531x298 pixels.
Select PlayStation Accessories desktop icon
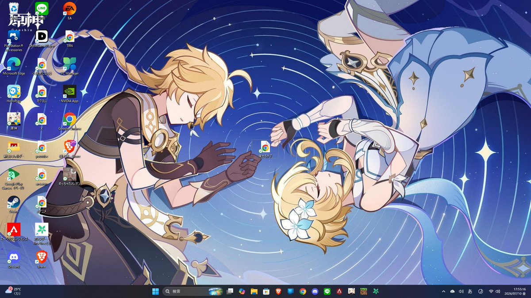(x=14, y=41)
